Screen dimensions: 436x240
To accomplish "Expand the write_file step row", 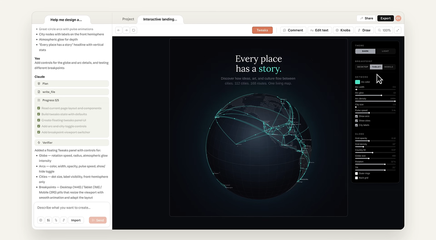I will coord(72,92).
